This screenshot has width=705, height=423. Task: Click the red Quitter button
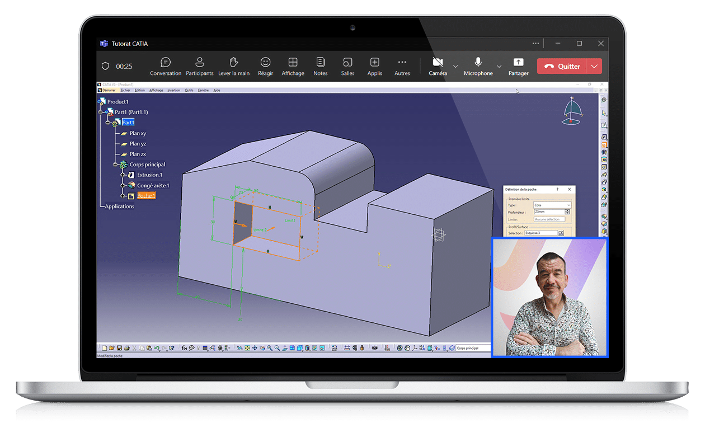[x=562, y=66]
